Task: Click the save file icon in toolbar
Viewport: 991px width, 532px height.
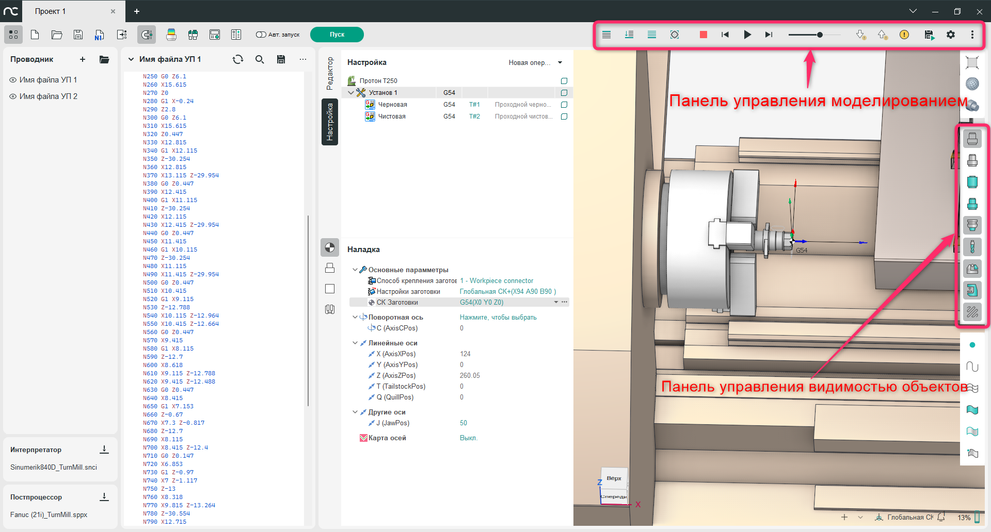Action: [78, 35]
